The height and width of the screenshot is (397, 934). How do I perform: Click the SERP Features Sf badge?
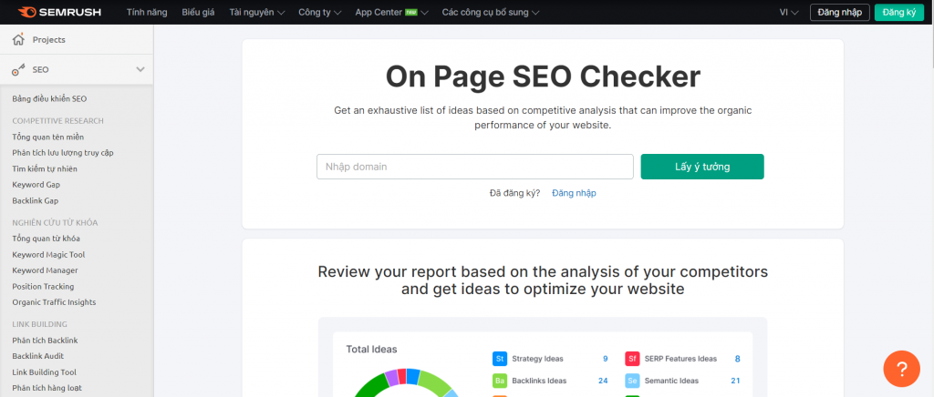(632, 359)
